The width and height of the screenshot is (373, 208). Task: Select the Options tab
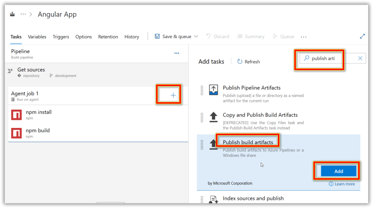coord(84,36)
